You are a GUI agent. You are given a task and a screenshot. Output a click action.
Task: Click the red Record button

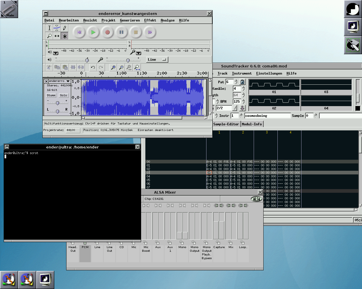click(x=107, y=32)
